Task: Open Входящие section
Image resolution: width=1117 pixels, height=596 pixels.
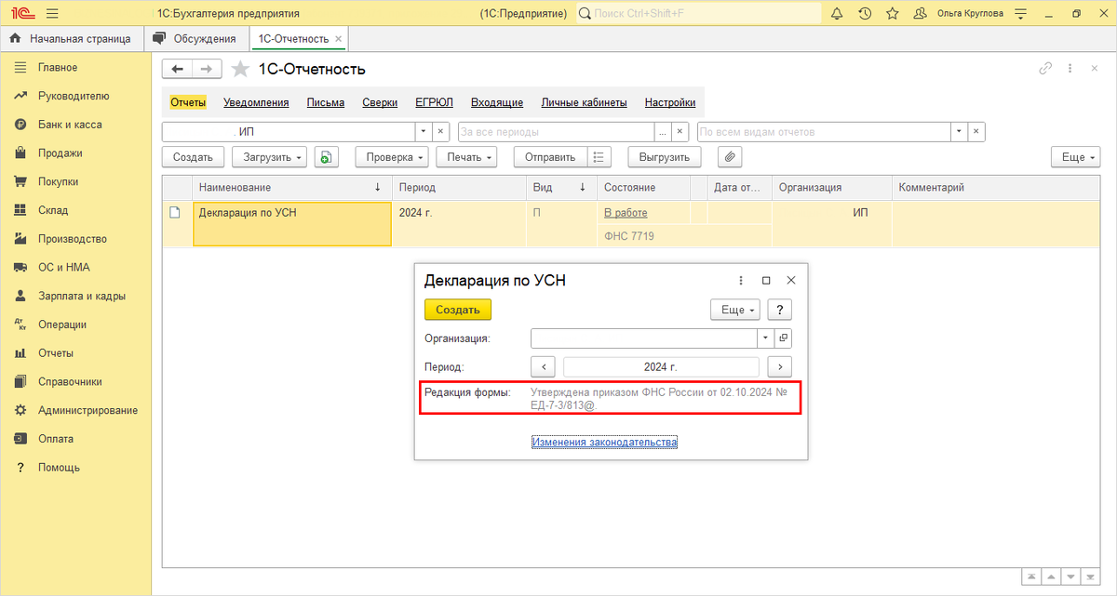Action: [x=497, y=103]
